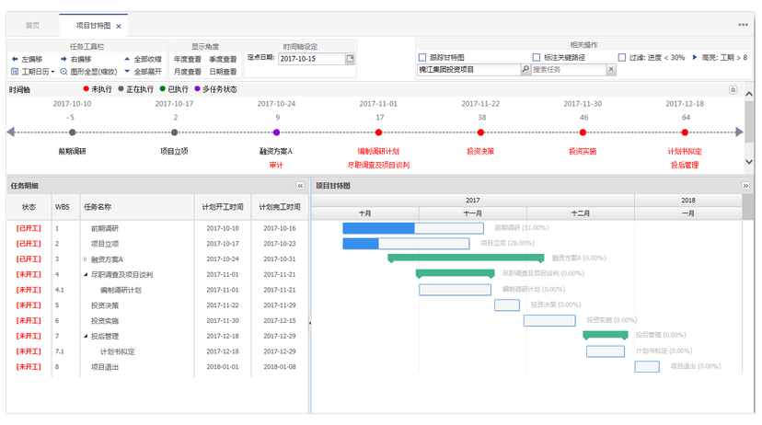Switch to 年度查看 view
This screenshot has height=425, width=762.
tap(188, 59)
